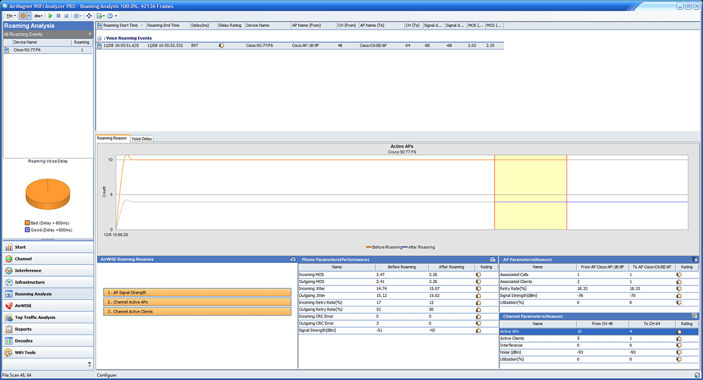This screenshot has width=703, height=380.
Task: Expand the All Roaming Events filter dropdown
Action: pyautogui.click(x=90, y=35)
